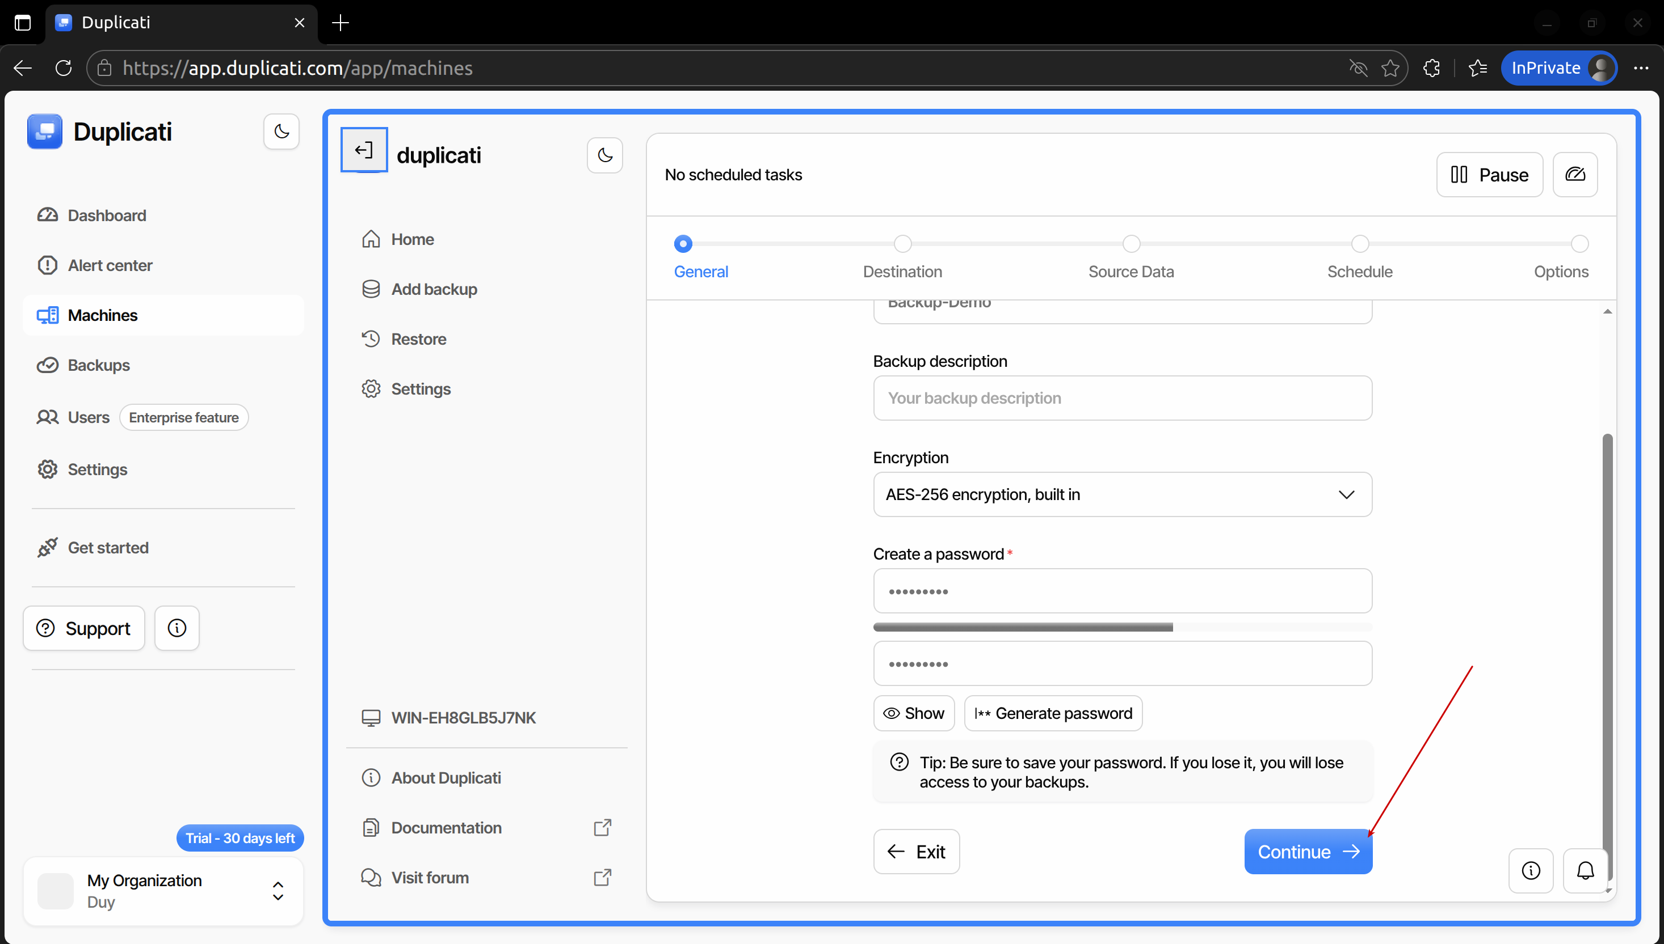Toggle dark mode in the inner duplicati panel

pyautogui.click(x=604, y=155)
